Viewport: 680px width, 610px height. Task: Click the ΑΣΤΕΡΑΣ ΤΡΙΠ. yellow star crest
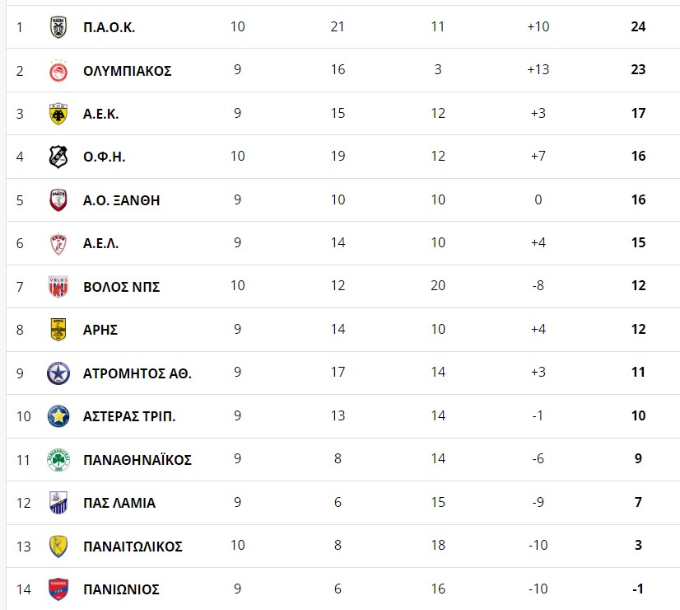point(58,416)
